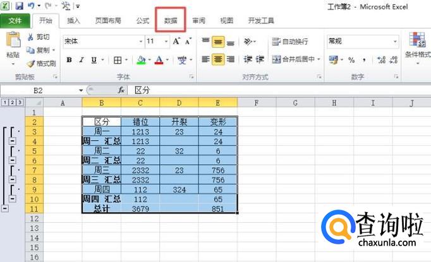The image size is (431, 262).
Task: Collapse the 周一 汇总 outline group
Action: [13, 141]
